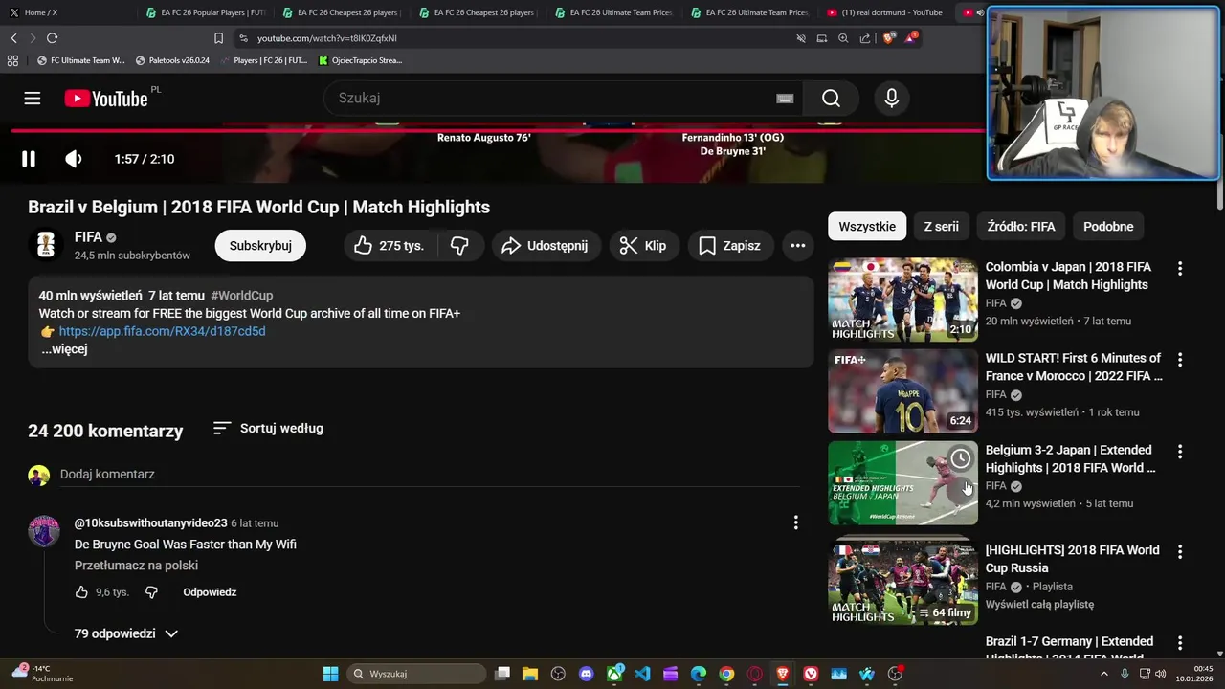Open site settings icon in address bar

pyautogui.click(x=243, y=38)
